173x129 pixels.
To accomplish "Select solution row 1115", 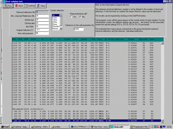I will 87,43.
